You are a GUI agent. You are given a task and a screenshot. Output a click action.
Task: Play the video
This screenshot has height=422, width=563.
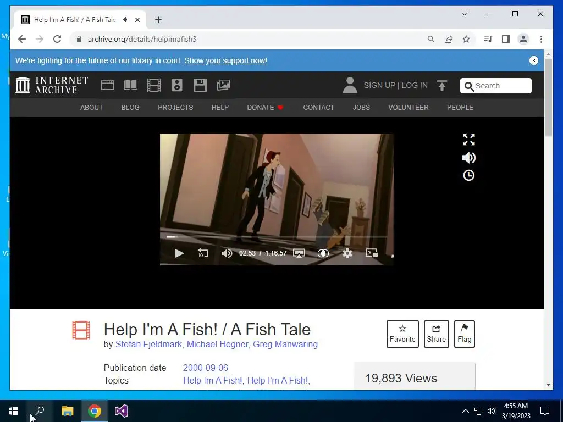(x=179, y=253)
